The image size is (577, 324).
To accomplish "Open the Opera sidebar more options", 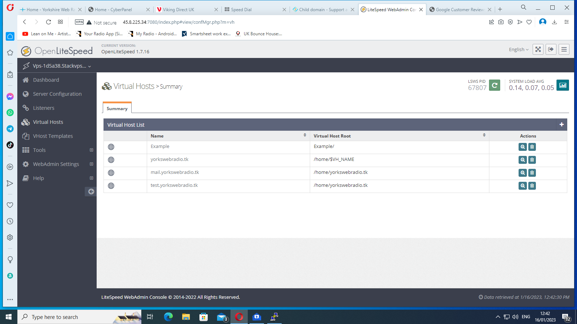I will [x=10, y=300].
